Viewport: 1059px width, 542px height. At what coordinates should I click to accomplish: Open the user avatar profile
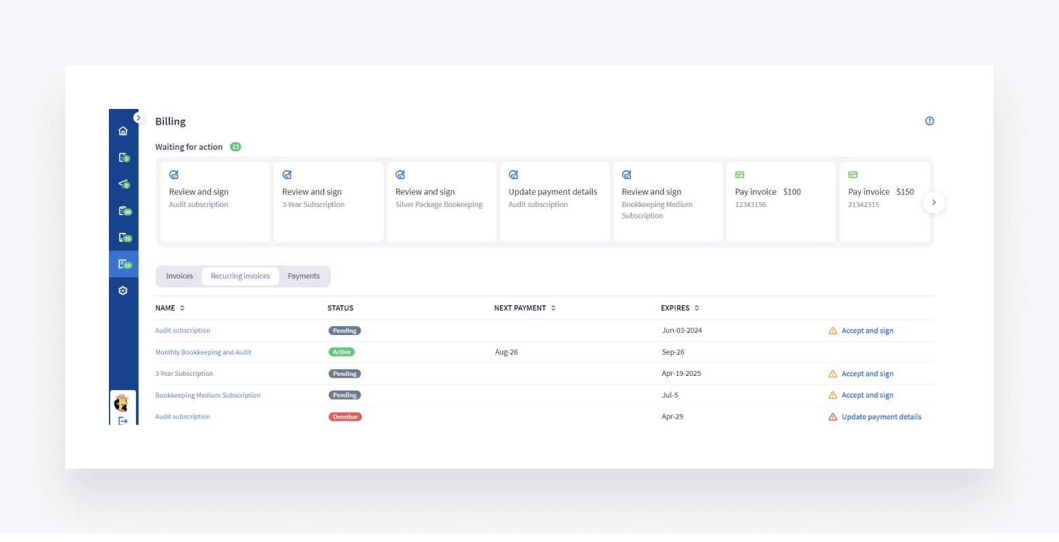coord(123,402)
